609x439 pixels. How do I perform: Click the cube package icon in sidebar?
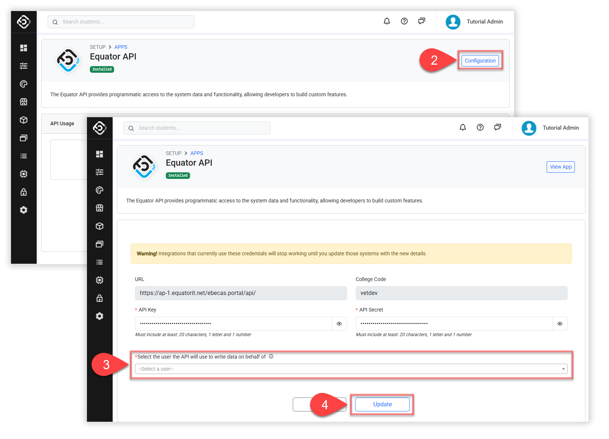(99, 226)
